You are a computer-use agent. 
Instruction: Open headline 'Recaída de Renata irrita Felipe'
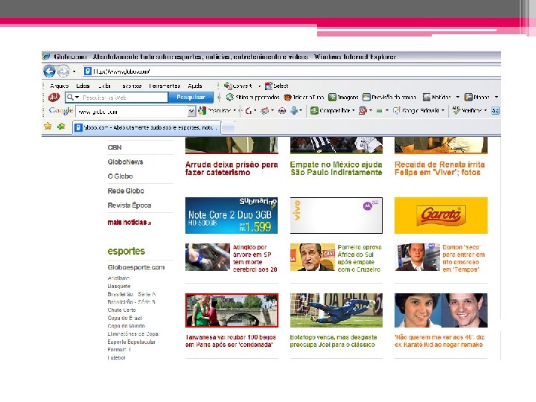point(440,168)
